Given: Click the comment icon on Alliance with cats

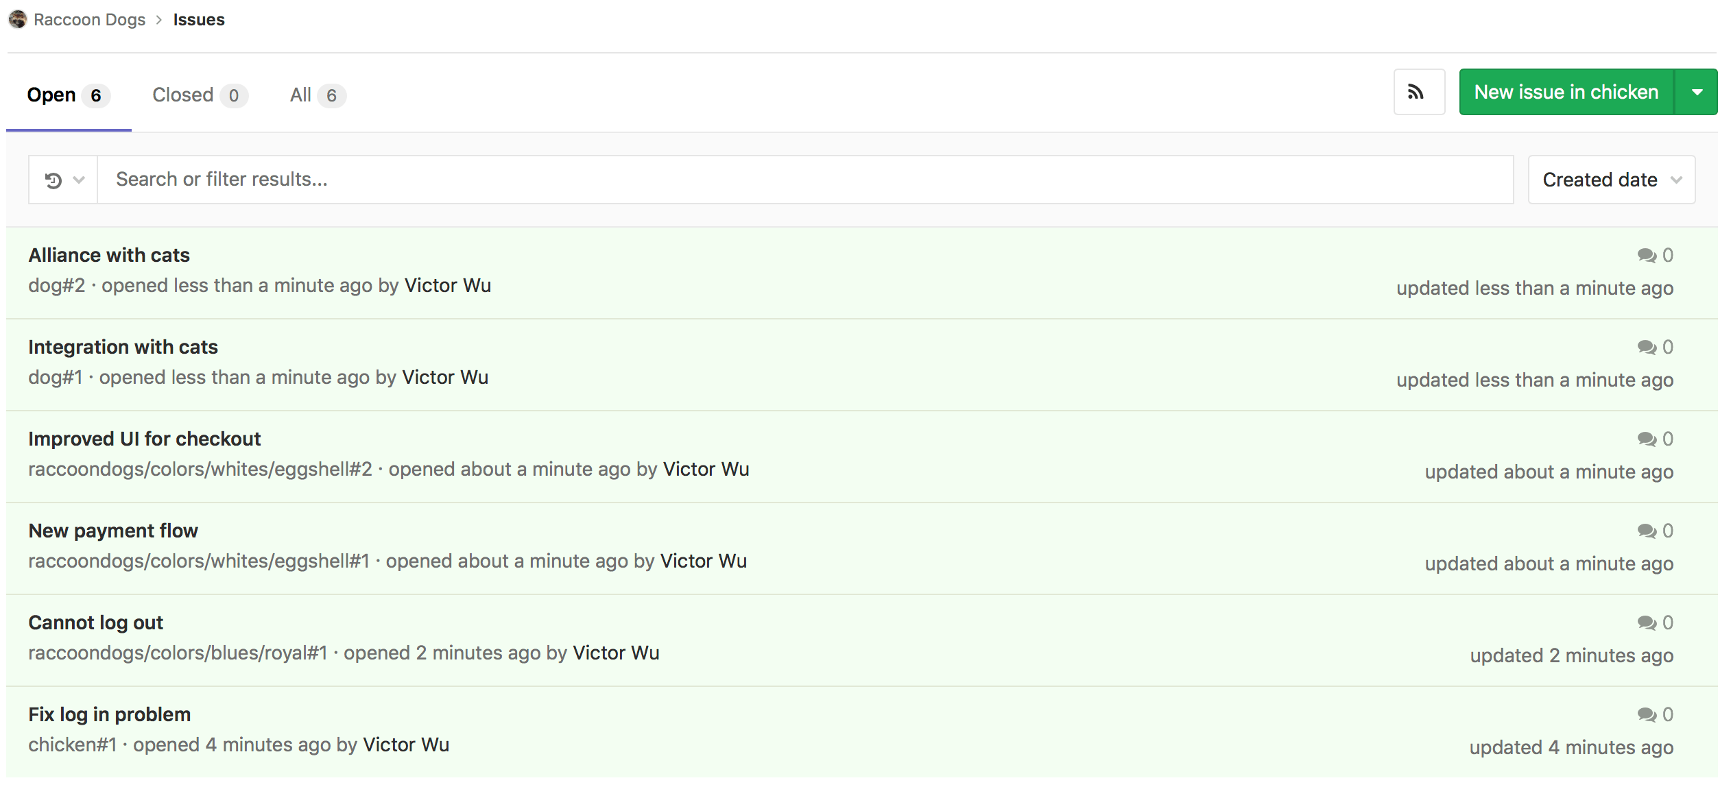Looking at the screenshot, I should [x=1646, y=254].
